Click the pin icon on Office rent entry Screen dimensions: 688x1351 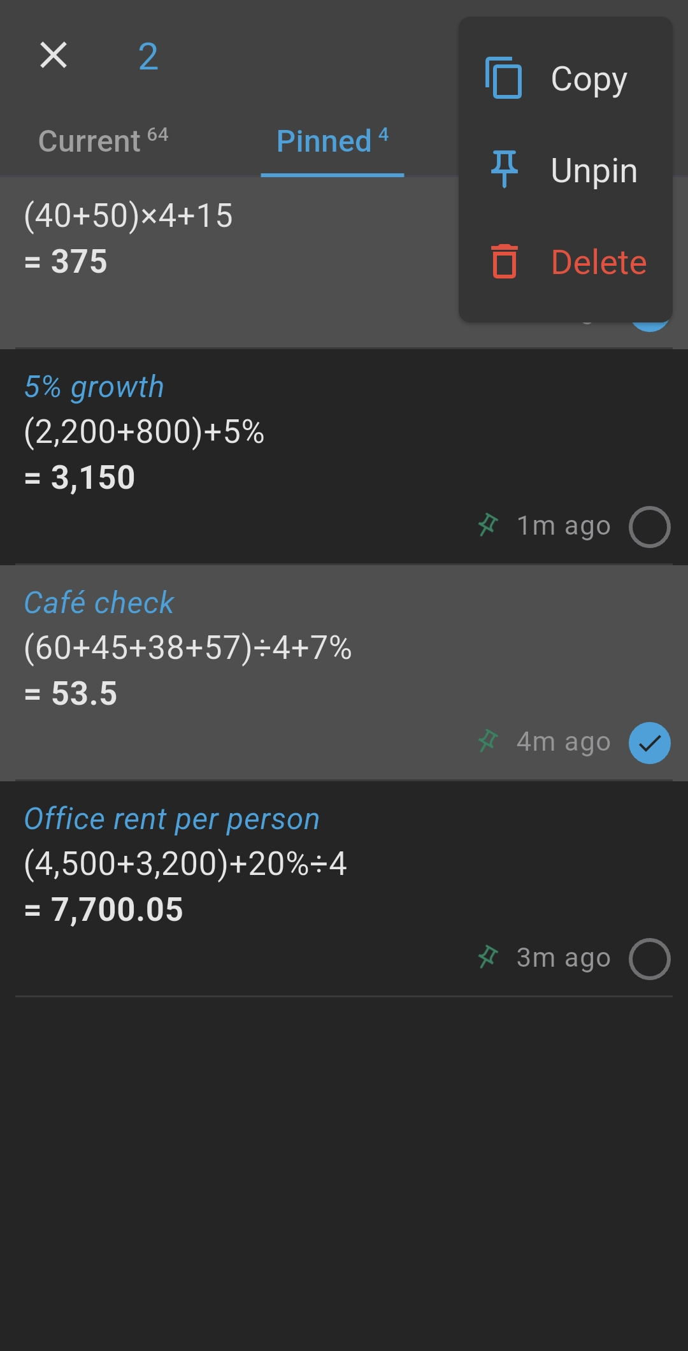tap(488, 957)
